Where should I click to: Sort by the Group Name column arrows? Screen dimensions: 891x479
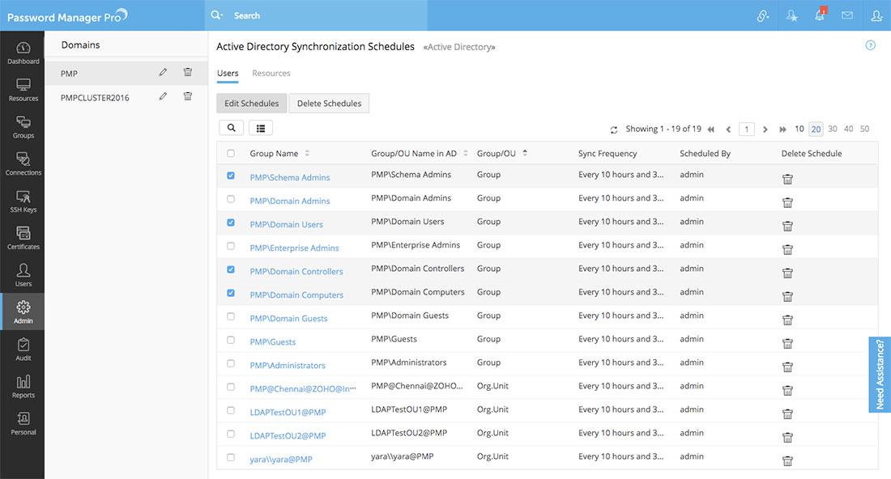click(307, 154)
